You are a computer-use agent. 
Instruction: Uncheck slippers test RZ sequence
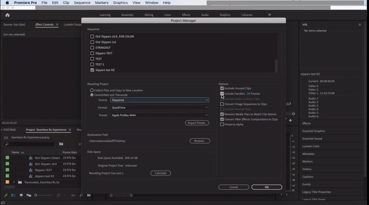(x=92, y=70)
